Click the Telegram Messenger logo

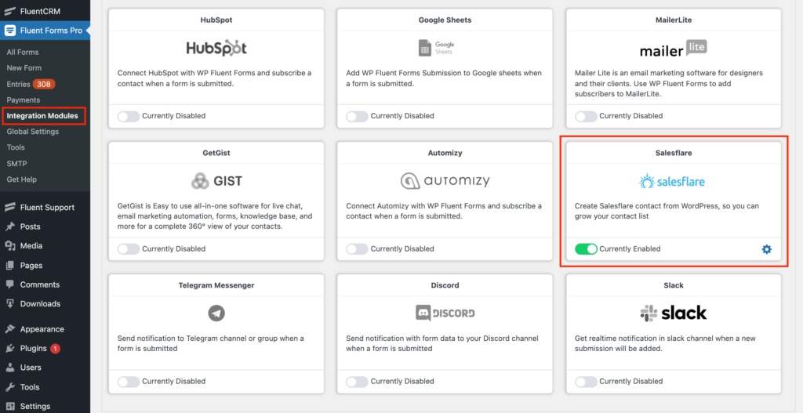pyautogui.click(x=216, y=313)
